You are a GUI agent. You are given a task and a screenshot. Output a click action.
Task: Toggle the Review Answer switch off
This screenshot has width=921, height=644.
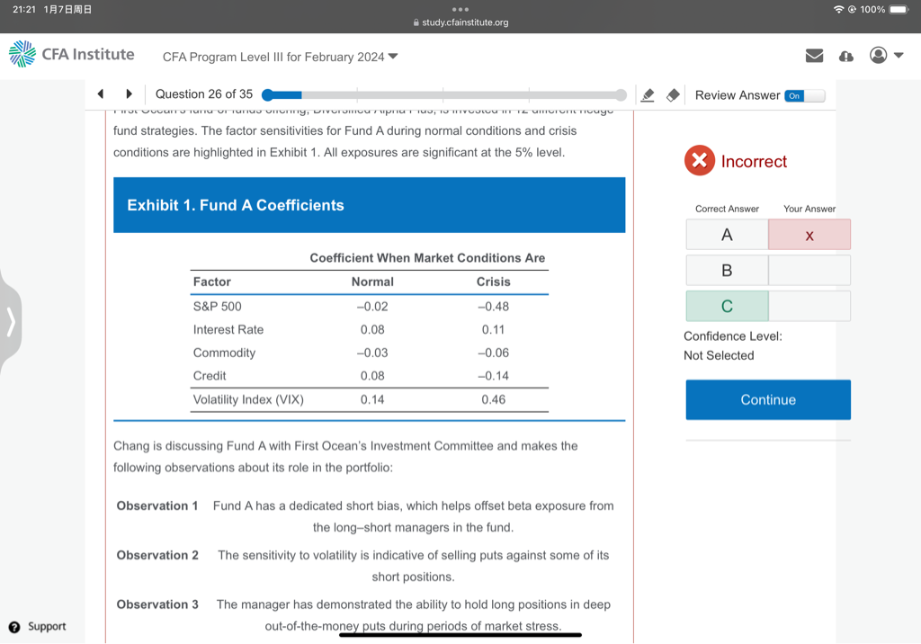coord(804,95)
